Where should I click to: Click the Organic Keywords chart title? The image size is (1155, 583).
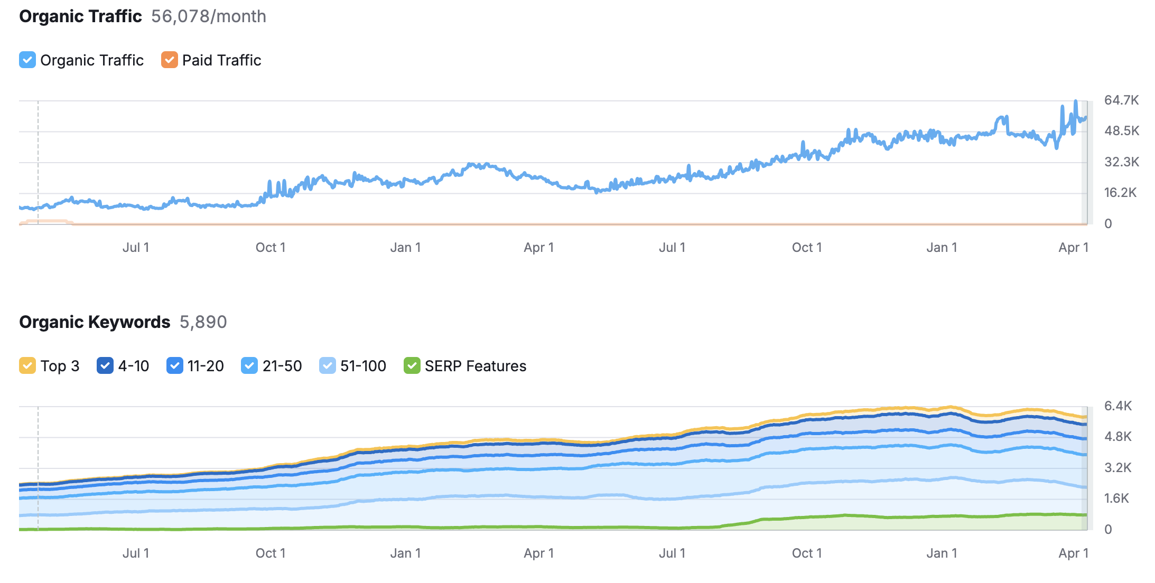coord(95,322)
